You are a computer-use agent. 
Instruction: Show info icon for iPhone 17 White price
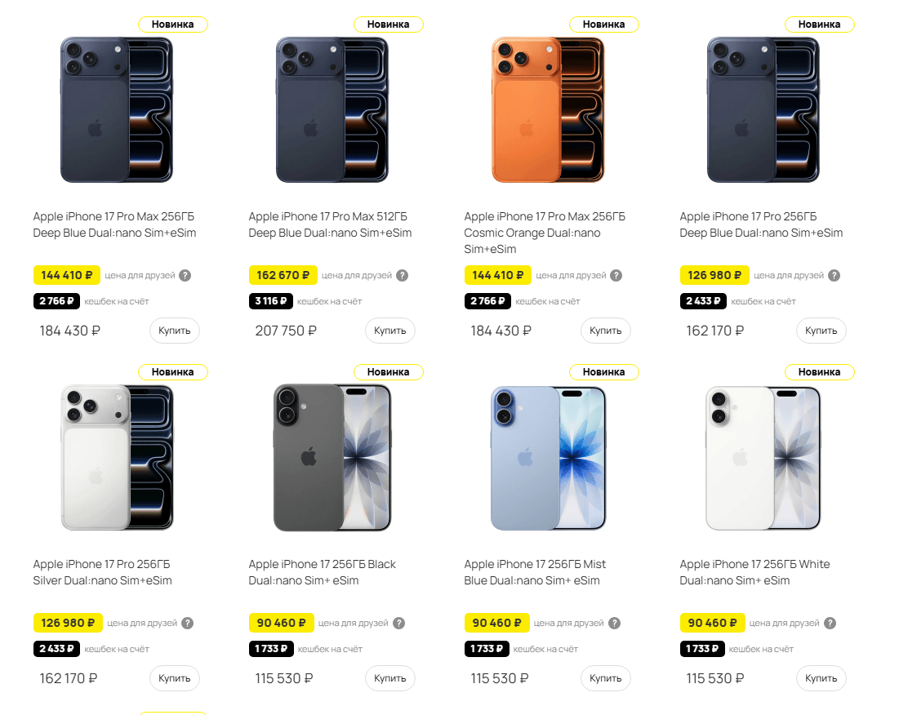click(x=830, y=624)
